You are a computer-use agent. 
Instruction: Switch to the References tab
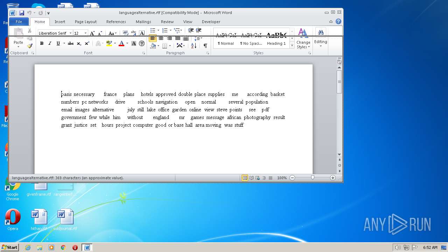[116, 22]
